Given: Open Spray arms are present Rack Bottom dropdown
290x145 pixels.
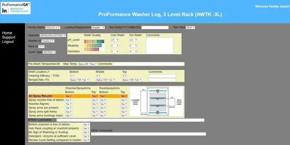Looking at the screenshot, I should (x=103, y=108).
